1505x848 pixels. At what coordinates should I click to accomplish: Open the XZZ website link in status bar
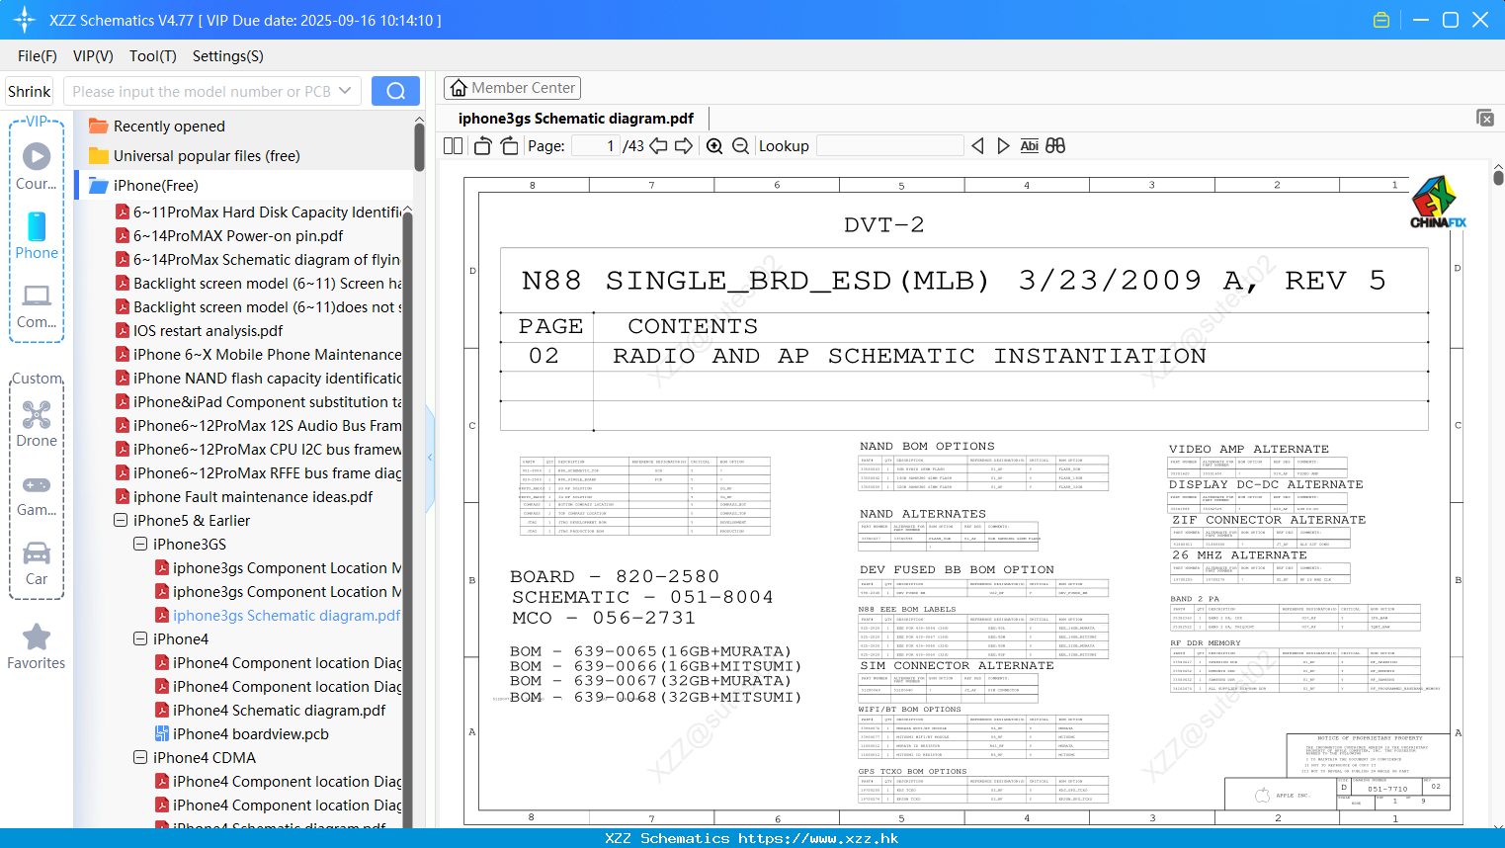tap(818, 838)
